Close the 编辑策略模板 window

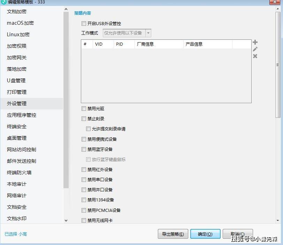pyautogui.click(x=275, y=2)
